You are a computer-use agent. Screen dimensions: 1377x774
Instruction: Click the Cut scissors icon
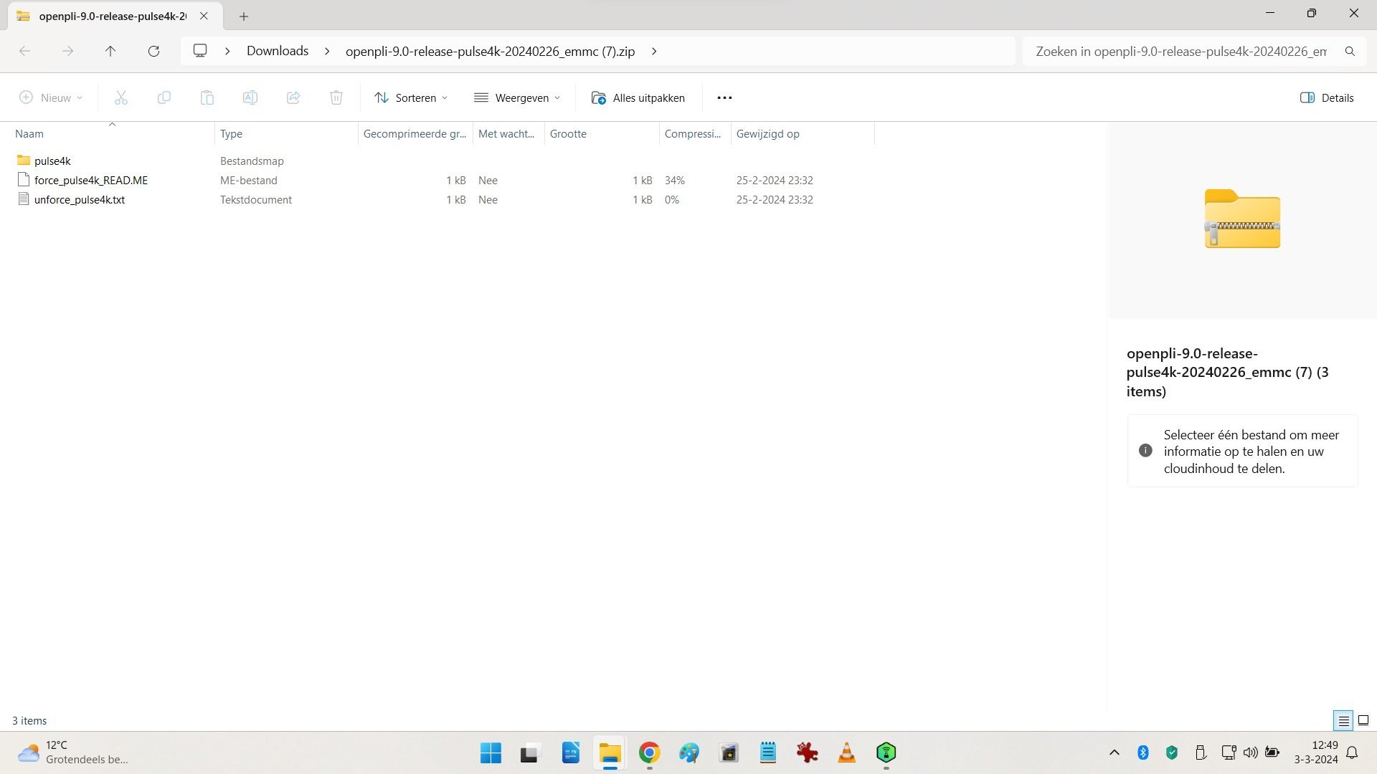[121, 97]
